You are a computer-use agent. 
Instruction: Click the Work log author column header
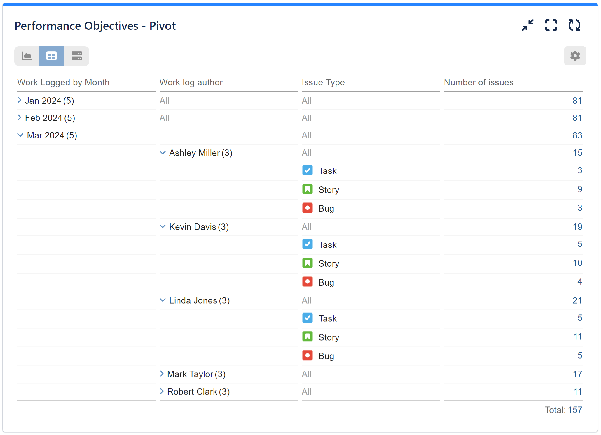coord(191,82)
